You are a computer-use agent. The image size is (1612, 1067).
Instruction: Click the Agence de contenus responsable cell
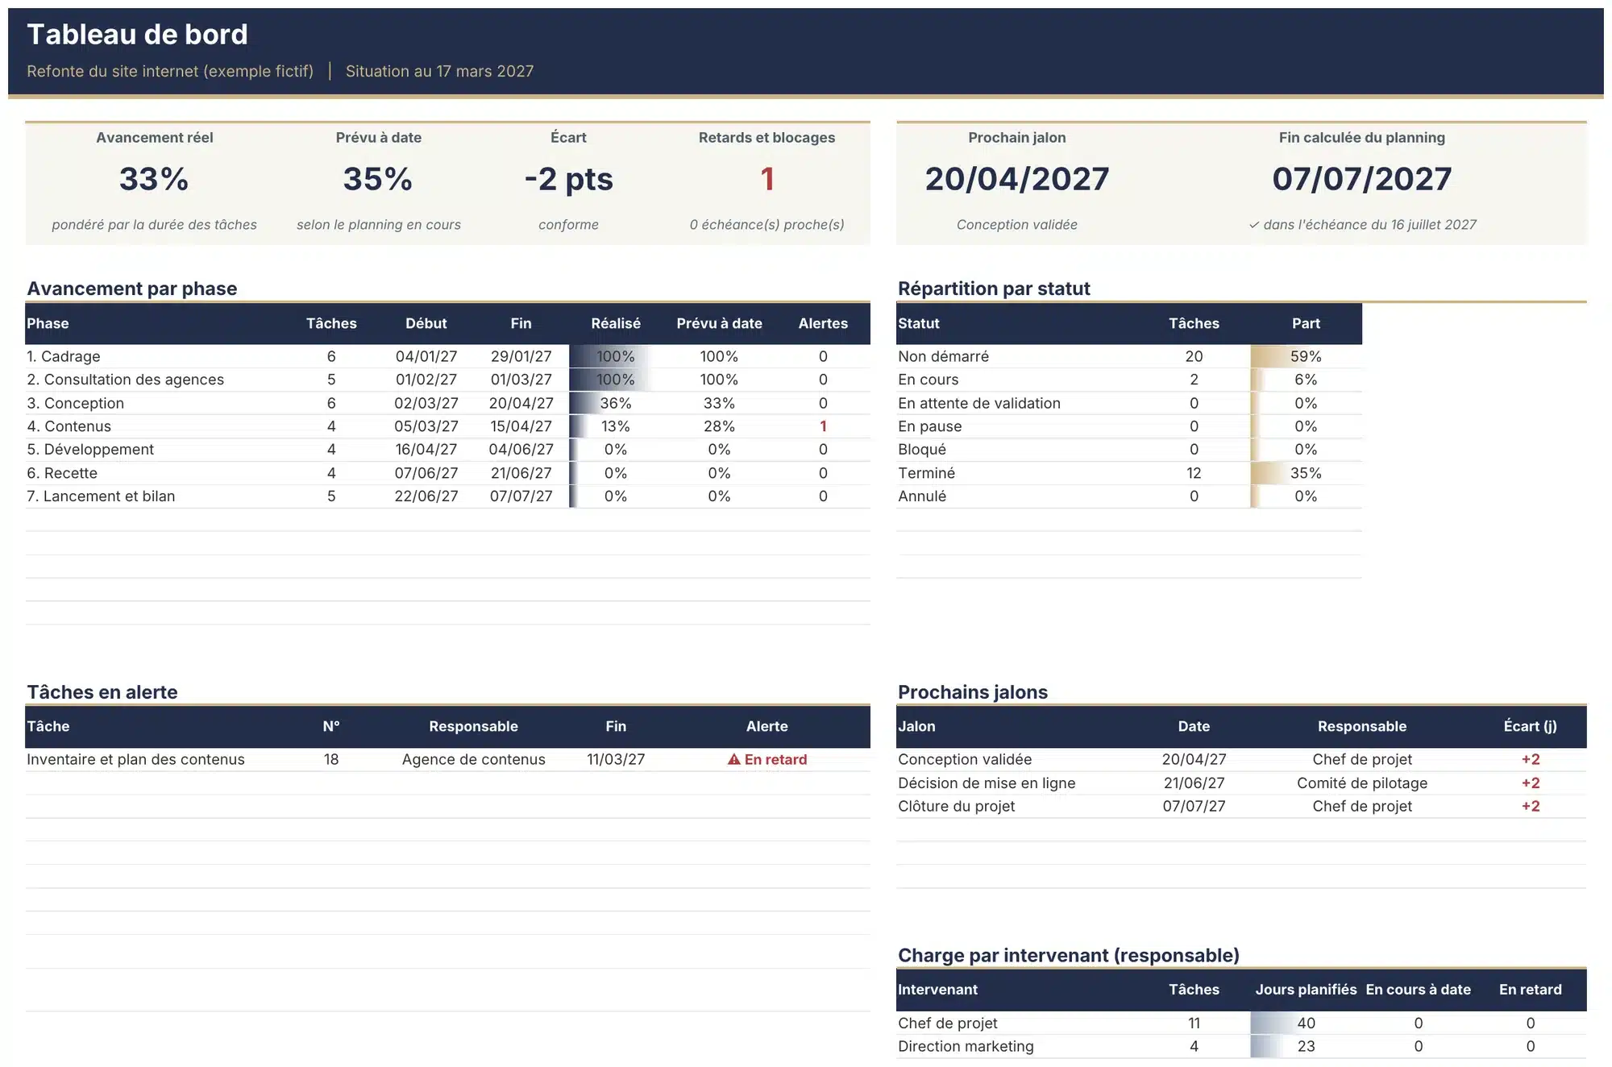pyautogui.click(x=474, y=759)
